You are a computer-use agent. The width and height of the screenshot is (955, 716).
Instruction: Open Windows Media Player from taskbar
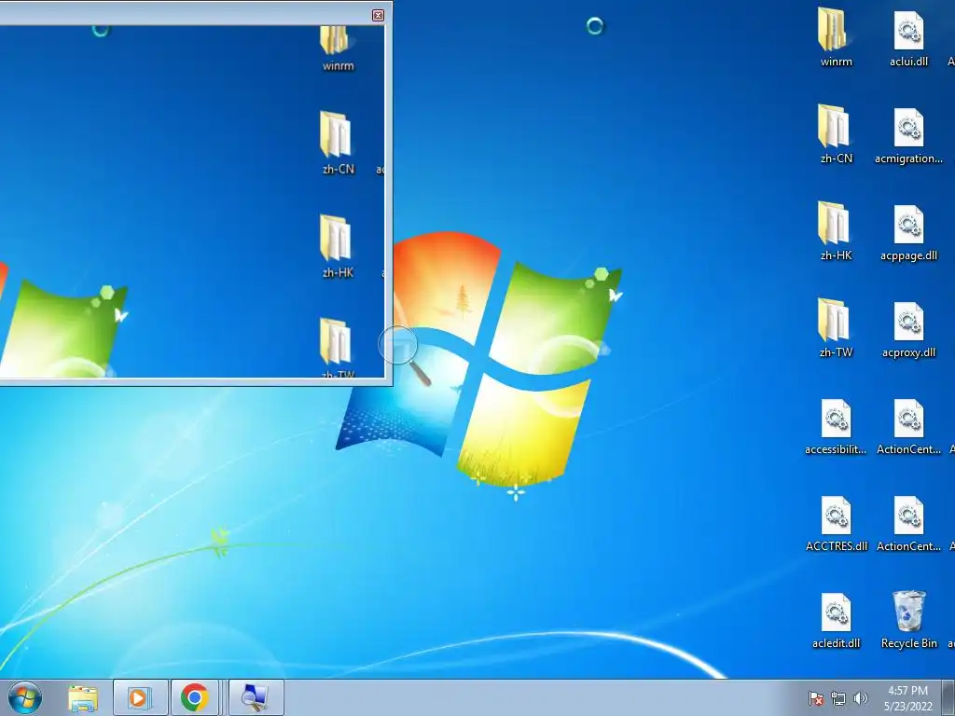141,697
